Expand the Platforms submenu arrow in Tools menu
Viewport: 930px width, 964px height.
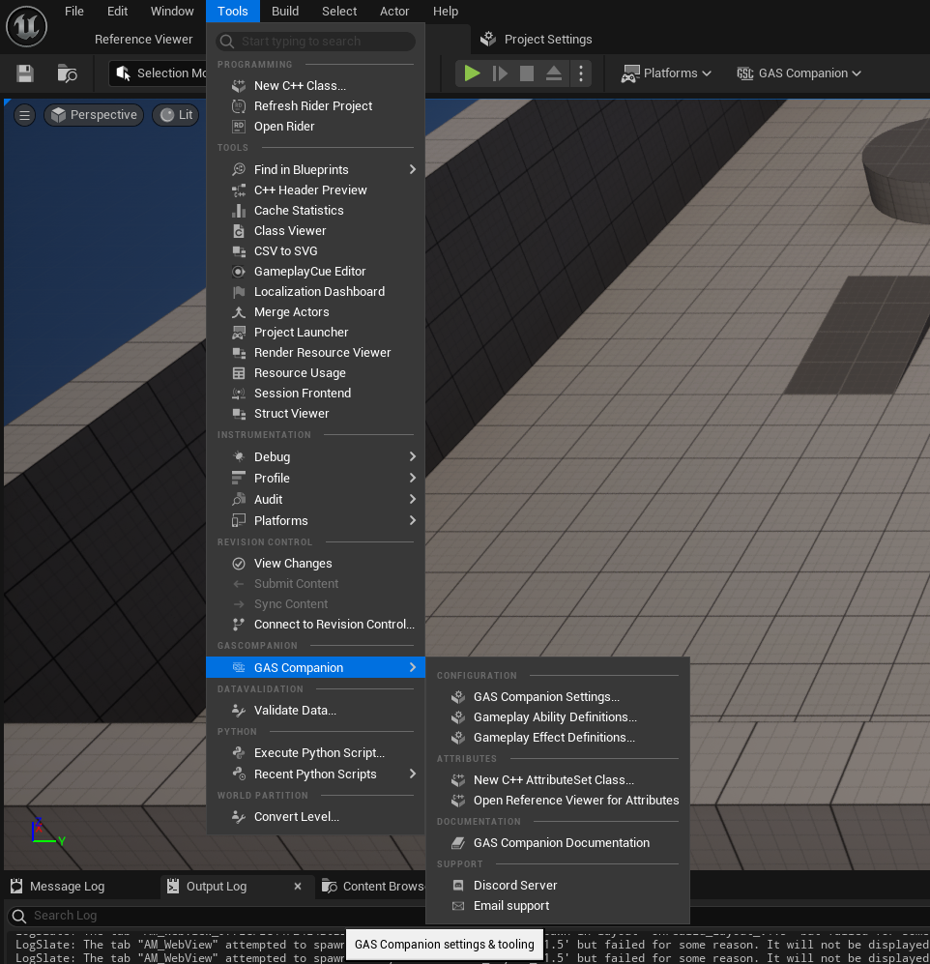point(413,520)
